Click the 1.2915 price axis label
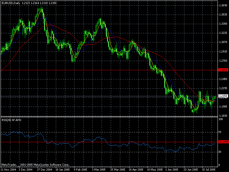Screen dimensions: 229x172 click(223, 52)
